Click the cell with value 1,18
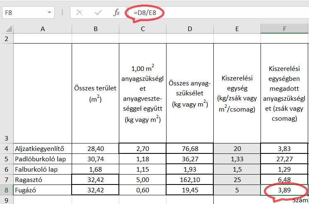This screenshot has width=309, height=204. [x=142, y=159]
